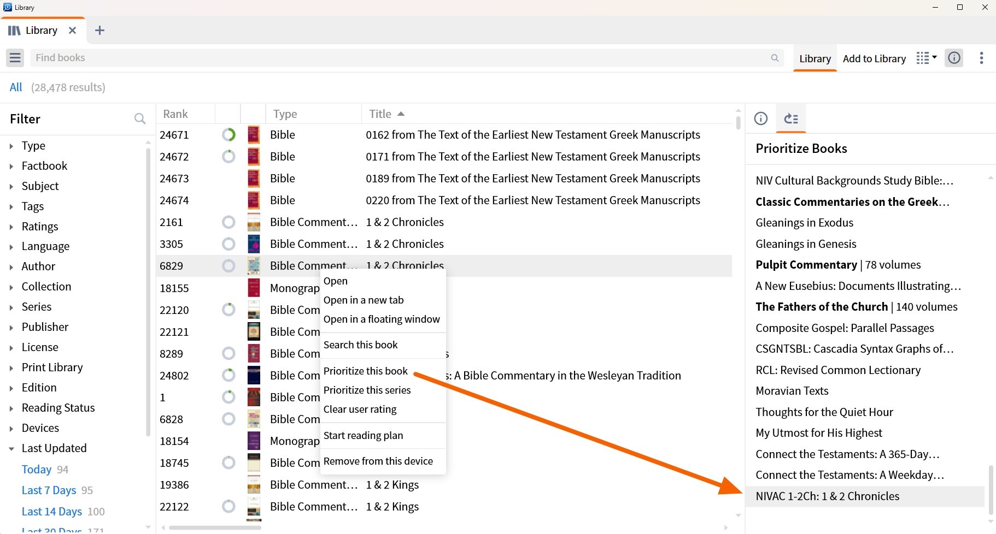Close the Library tab

pos(72,31)
